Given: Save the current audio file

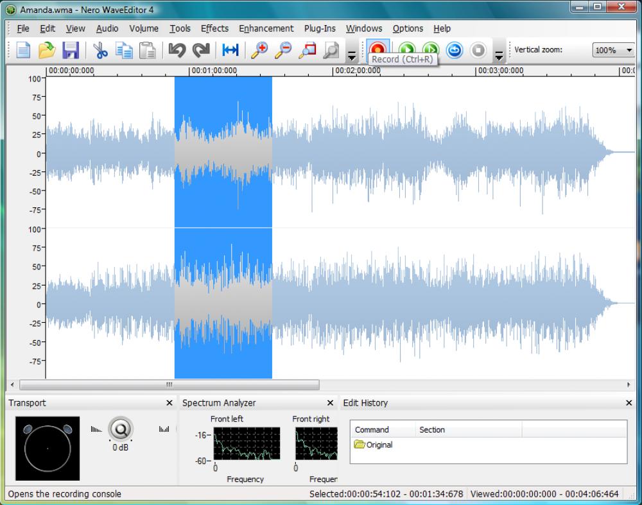Looking at the screenshot, I should click(x=72, y=50).
